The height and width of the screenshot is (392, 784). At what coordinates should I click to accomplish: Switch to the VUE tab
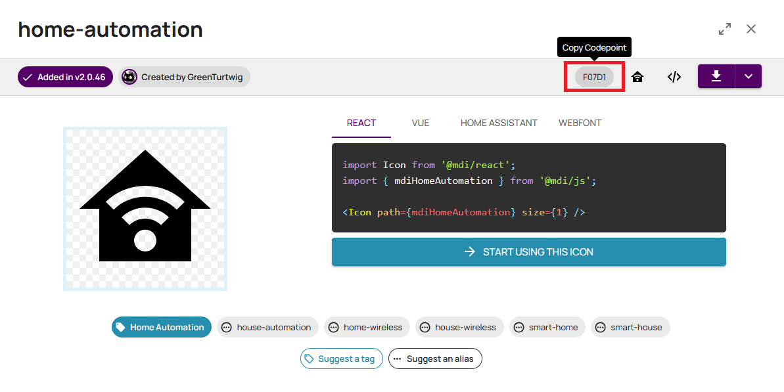421,123
